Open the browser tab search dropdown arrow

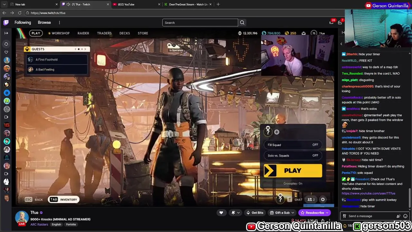(5, 4)
